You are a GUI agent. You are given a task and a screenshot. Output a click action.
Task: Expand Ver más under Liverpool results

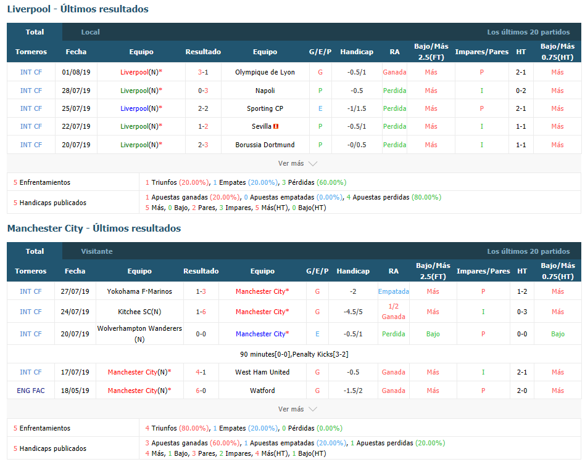point(297,163)
